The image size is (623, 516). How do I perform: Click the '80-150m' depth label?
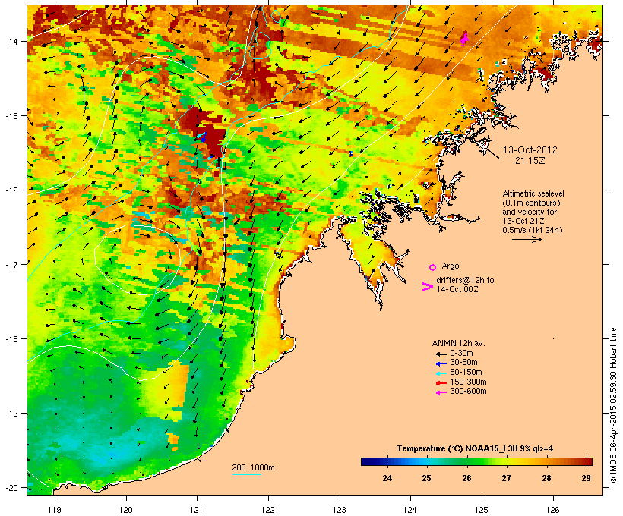coord(466,373)
